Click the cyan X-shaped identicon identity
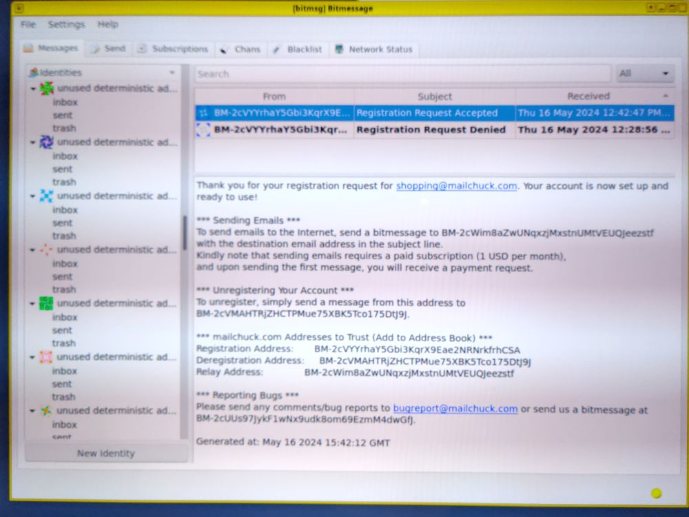689x517 pixels. point(46,196)
